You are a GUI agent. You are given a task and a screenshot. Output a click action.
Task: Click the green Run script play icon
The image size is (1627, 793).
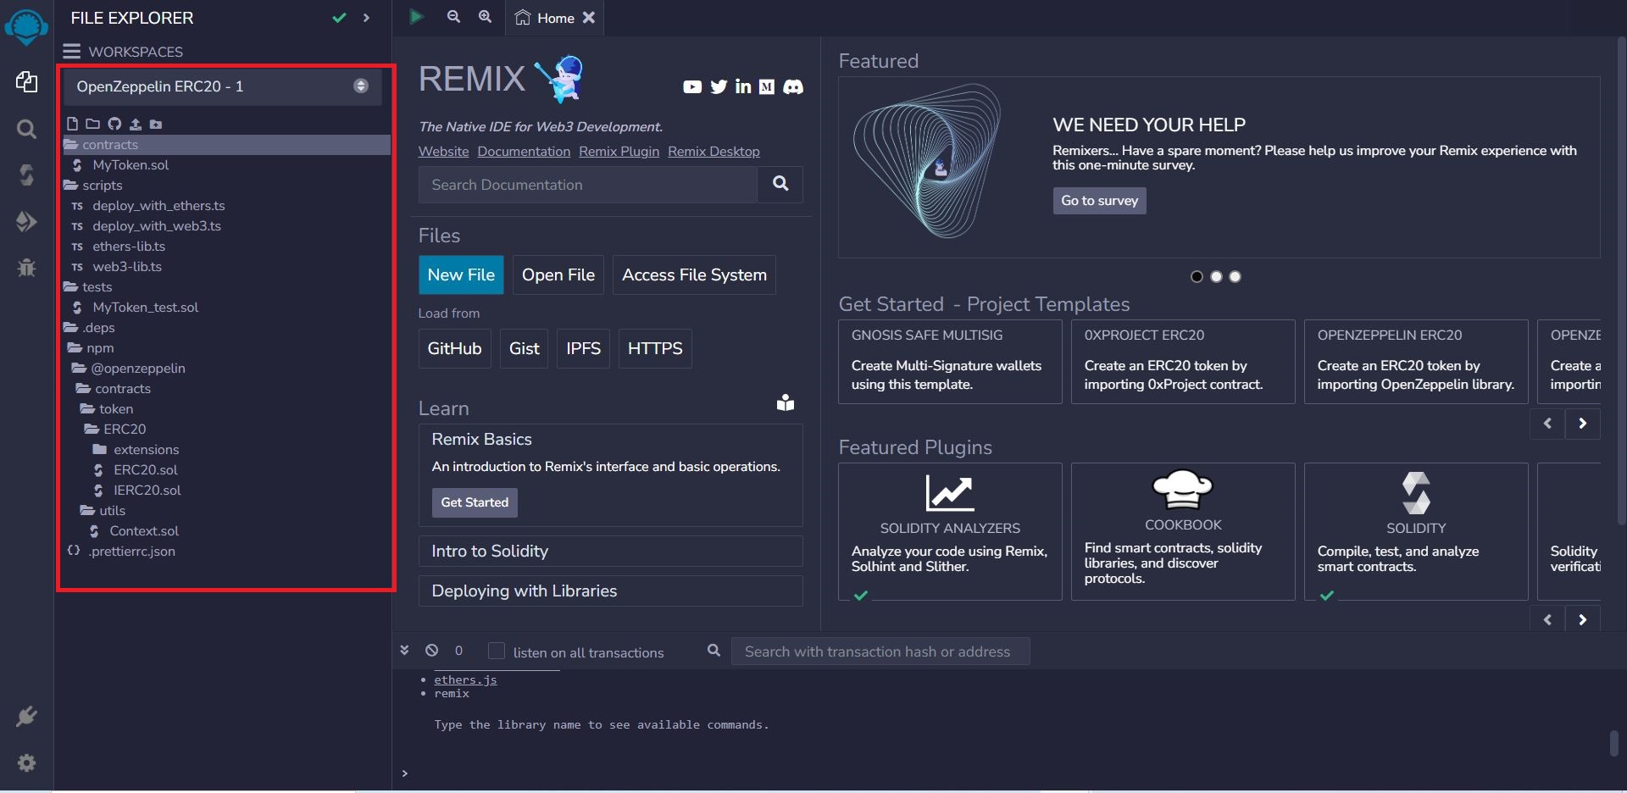coord(416,17)
